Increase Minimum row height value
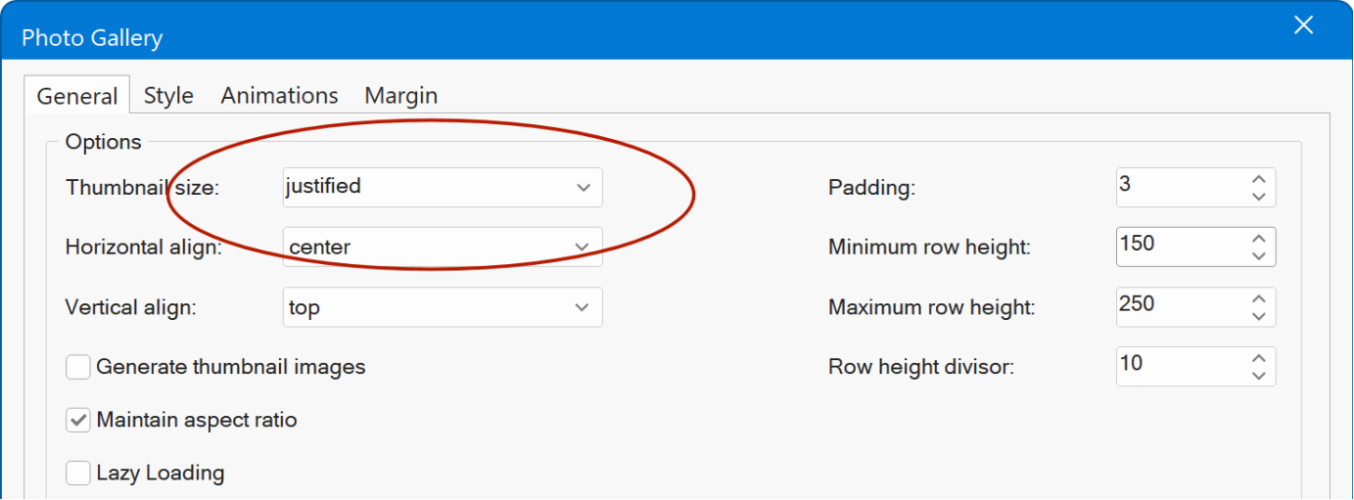This screenshot has width=1354, height=500. coord(1259,239)
